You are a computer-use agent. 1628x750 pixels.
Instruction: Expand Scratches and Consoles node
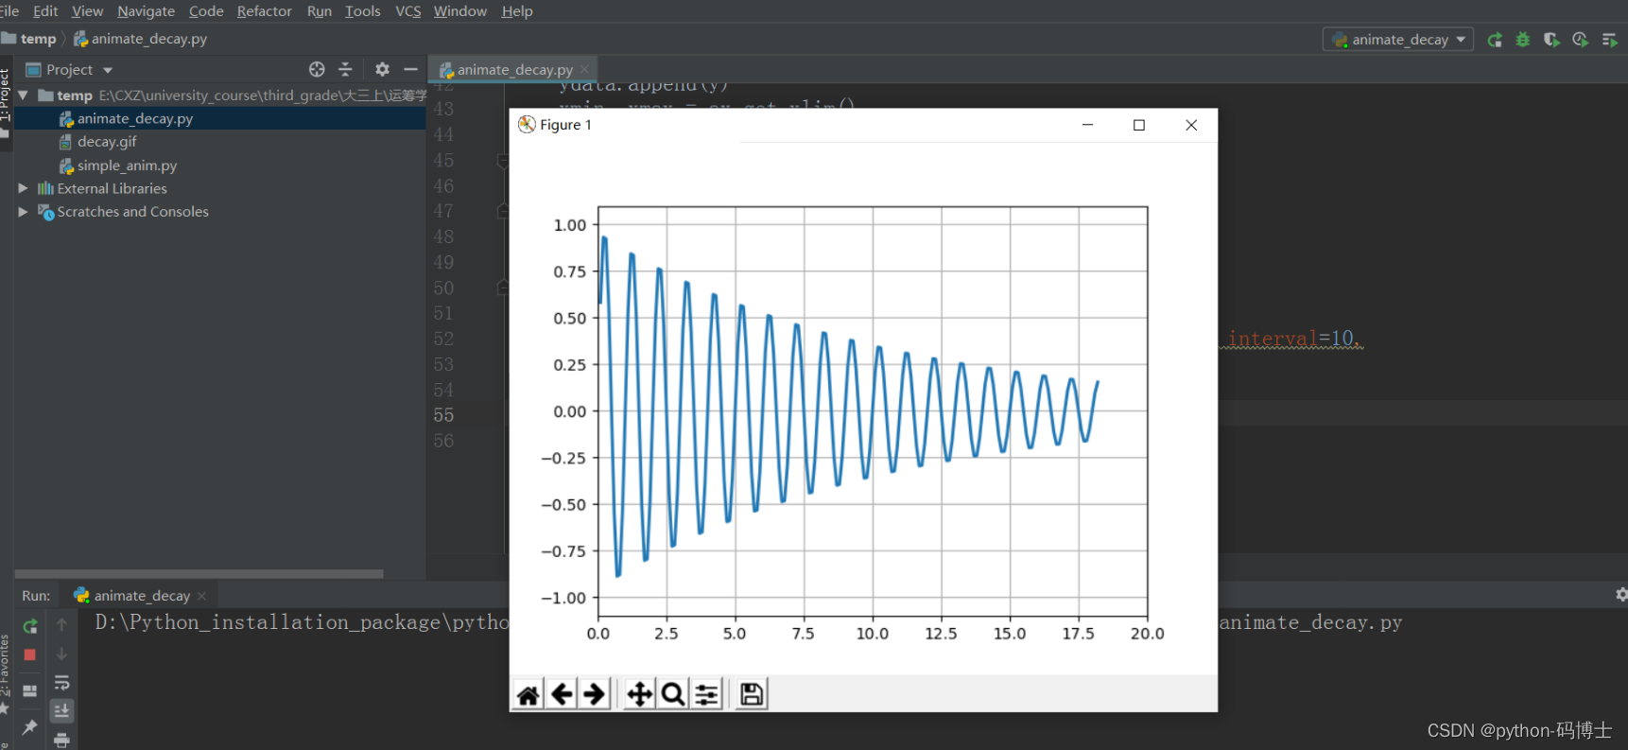[x=23, y=212]
